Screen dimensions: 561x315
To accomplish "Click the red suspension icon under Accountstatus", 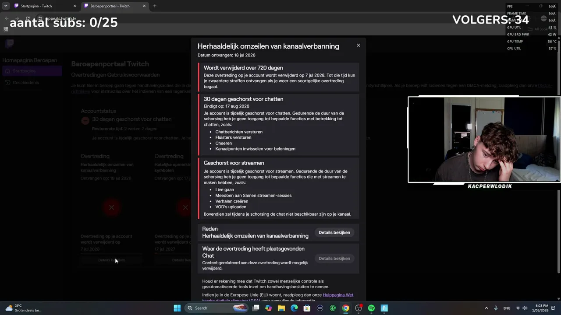I will point(85,121).
